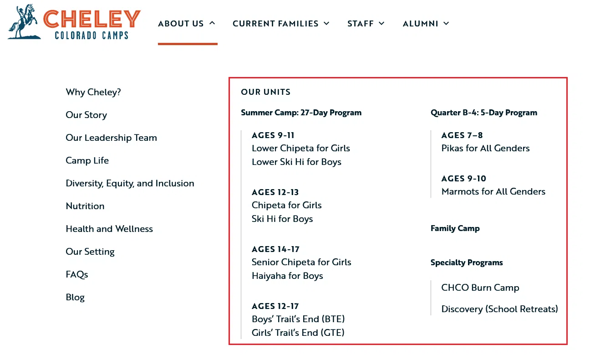Select the Current Families menu item

275,23
